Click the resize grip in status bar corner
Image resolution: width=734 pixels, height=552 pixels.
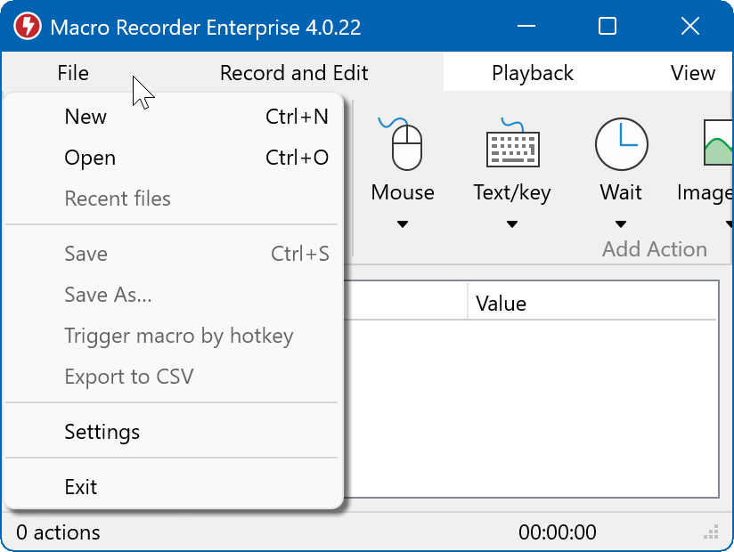click(711, 532)
